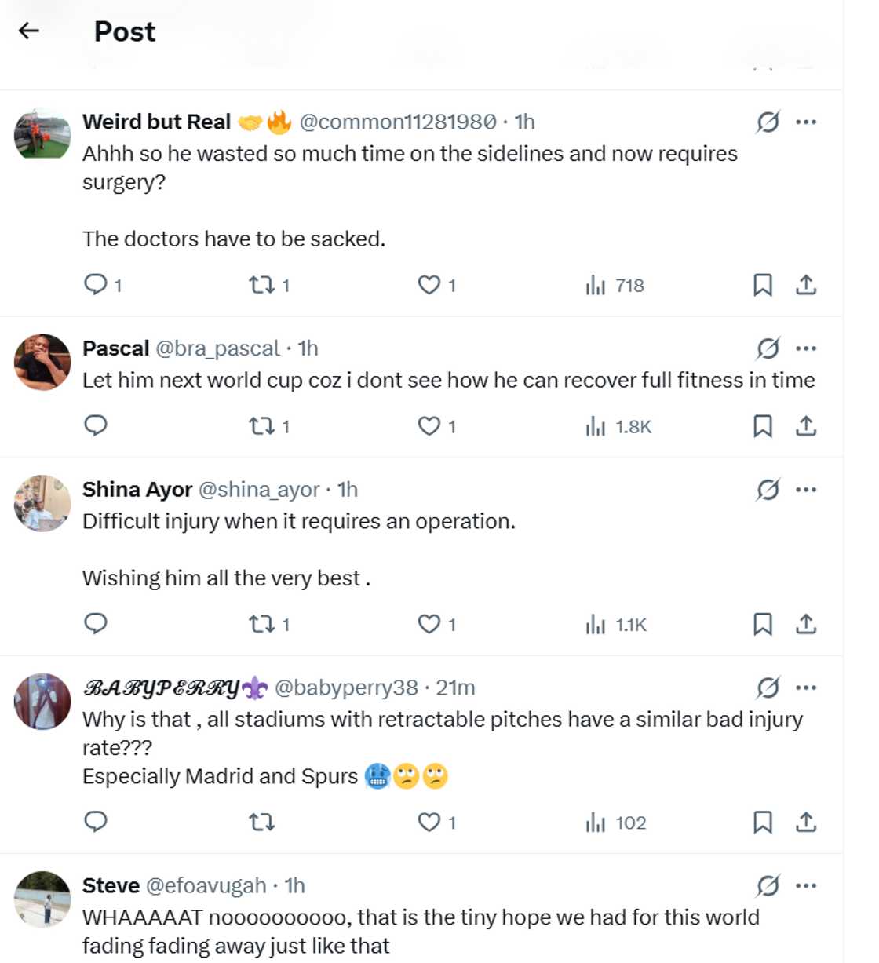Screen dimensions: 879x963
Task: Open Pascal's profile picture
Action: tap(42, 362)
